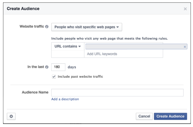193x127 pixels.
Task: Close the Create Audience dialog with the X
Action: tap(185, 9)
